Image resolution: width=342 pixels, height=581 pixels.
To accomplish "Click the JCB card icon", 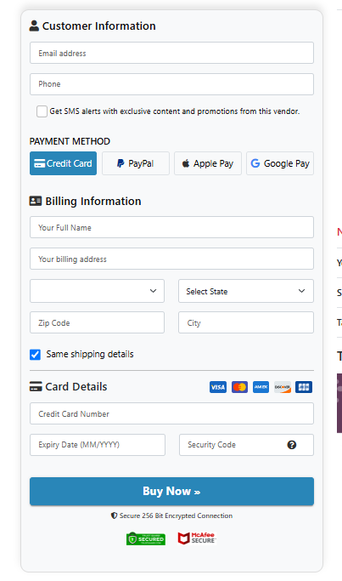I will coord(304,387).
